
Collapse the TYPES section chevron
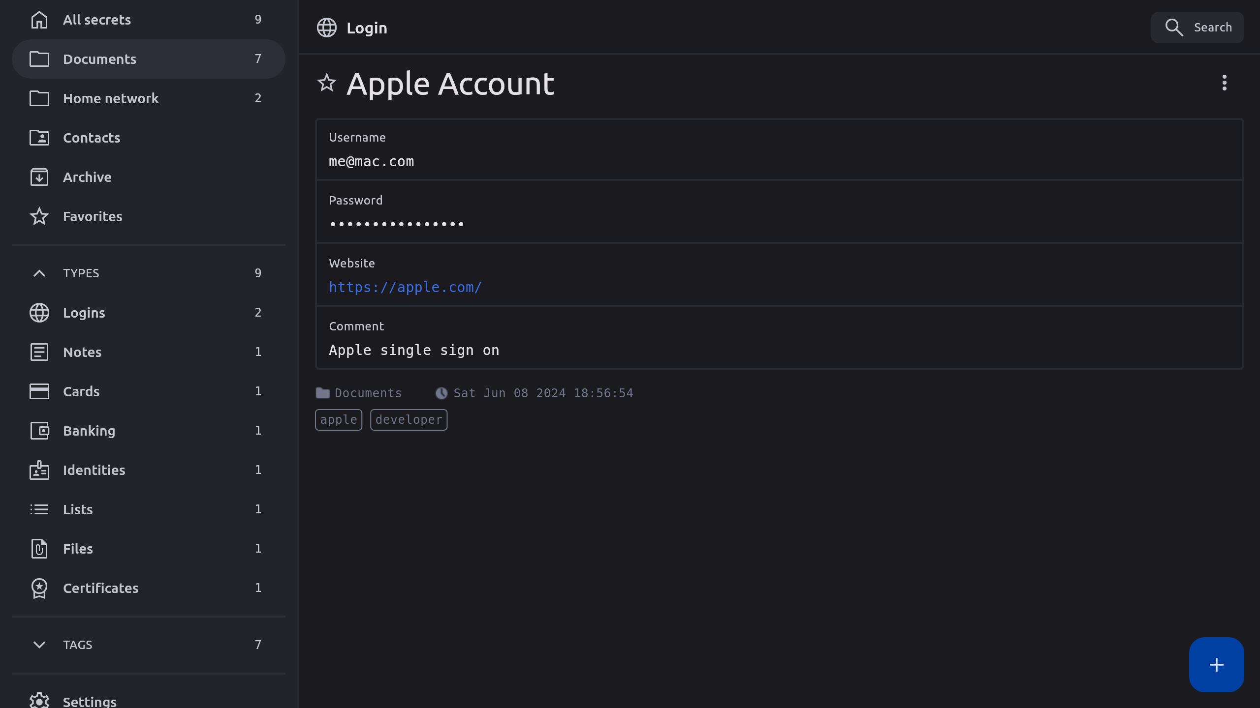pos(39,273)
